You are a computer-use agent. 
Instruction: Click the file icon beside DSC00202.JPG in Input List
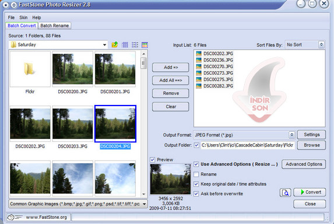[199, 54]
